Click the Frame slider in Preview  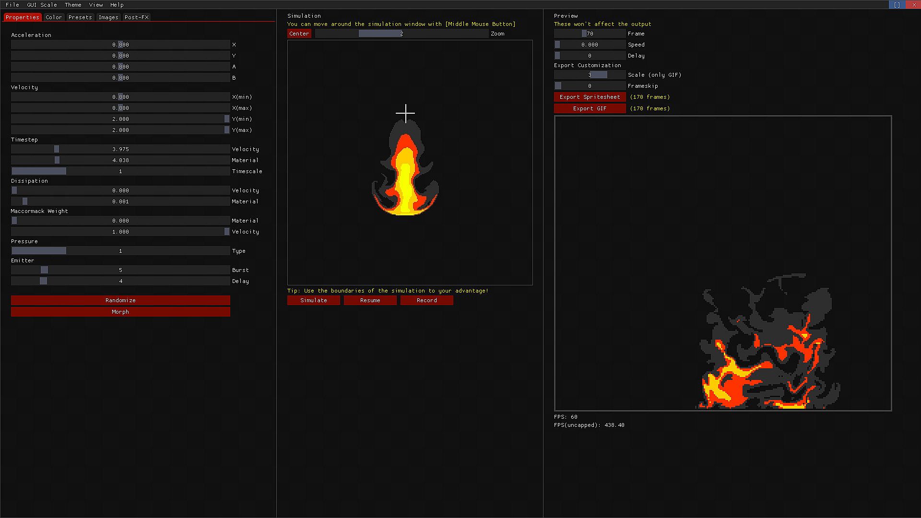pos(590,34)
